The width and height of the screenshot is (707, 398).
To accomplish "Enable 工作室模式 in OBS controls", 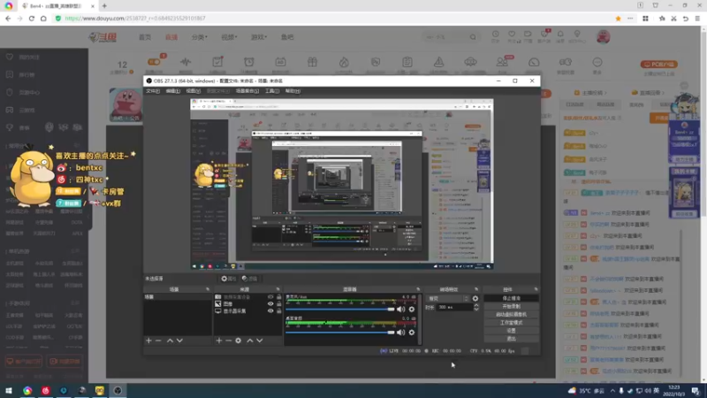I will [x=512, y=323].
